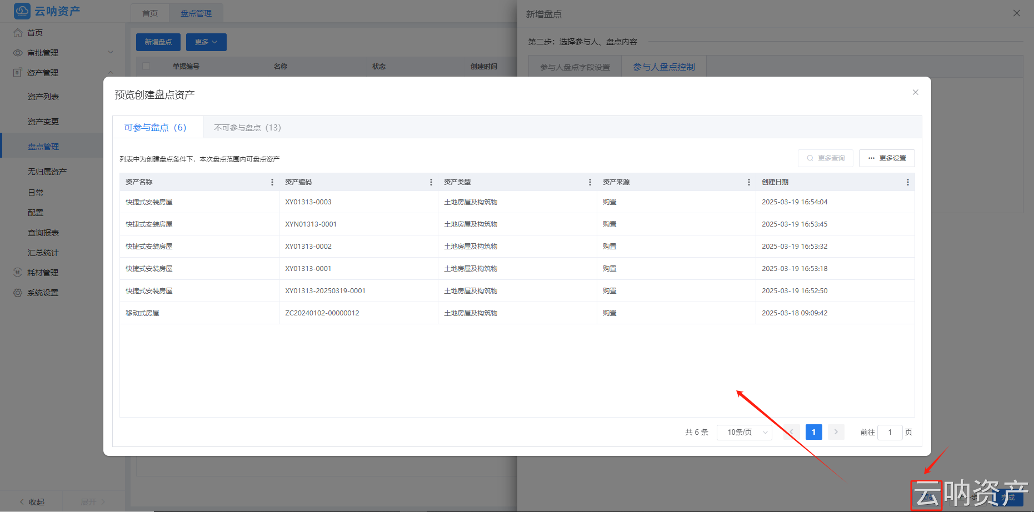This screenshot has width=1034, height=512.
Task: Click asset code XY01313-0002
Action: 308,247
